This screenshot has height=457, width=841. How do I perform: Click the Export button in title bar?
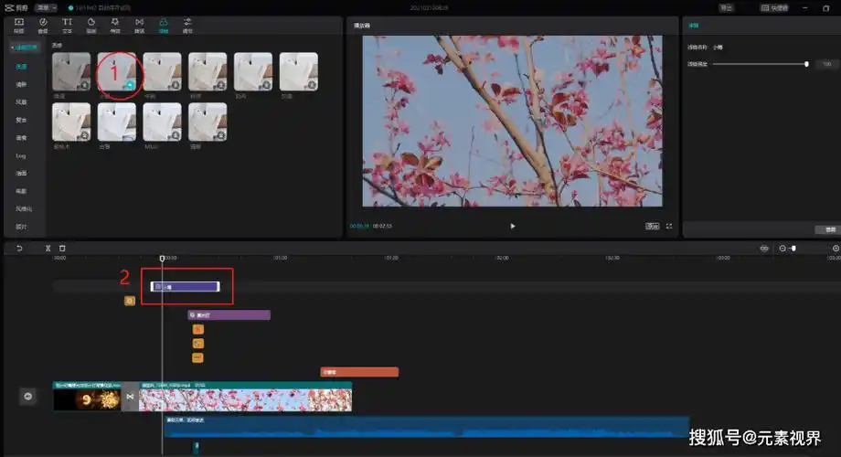(727, 7)
